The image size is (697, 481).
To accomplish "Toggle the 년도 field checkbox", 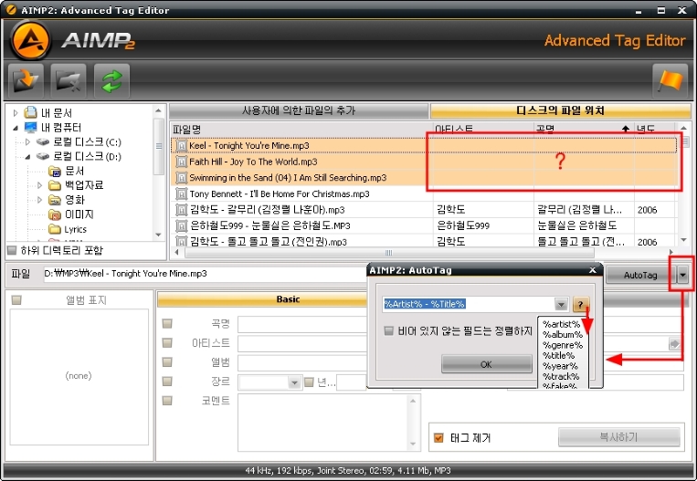I will click(x=309, y=382).
